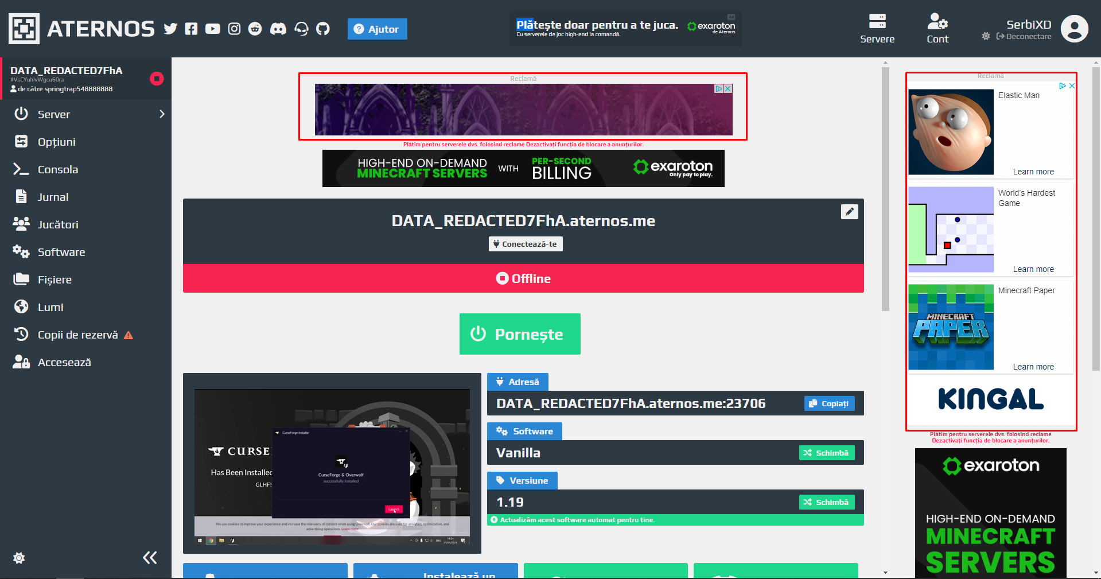Click Learn more under Minecraft Paper
This screenshot has height=579, width=1101.
(x=1033, y=367)
